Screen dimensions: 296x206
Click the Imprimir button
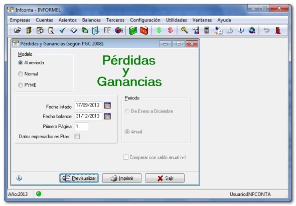[122, 178]
